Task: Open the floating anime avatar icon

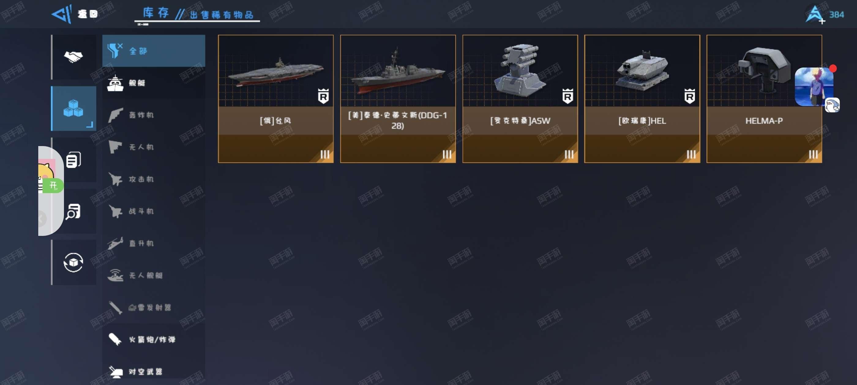Action: (x=814, y=87)
